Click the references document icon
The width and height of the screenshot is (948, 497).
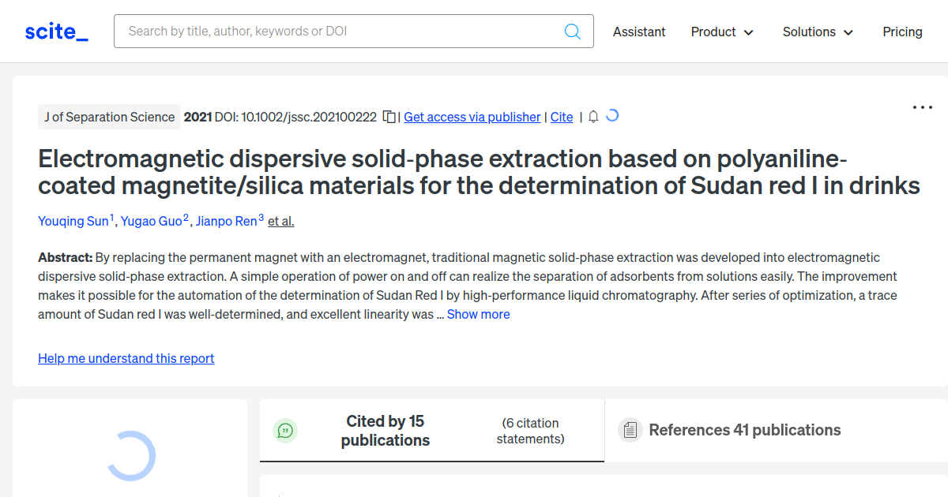(630, 430)
